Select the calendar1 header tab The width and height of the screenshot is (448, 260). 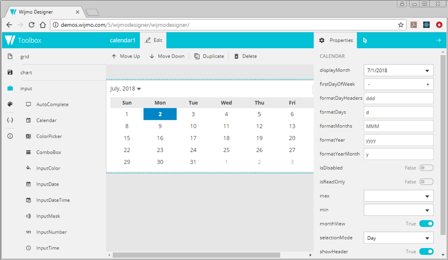coord(122,40)
